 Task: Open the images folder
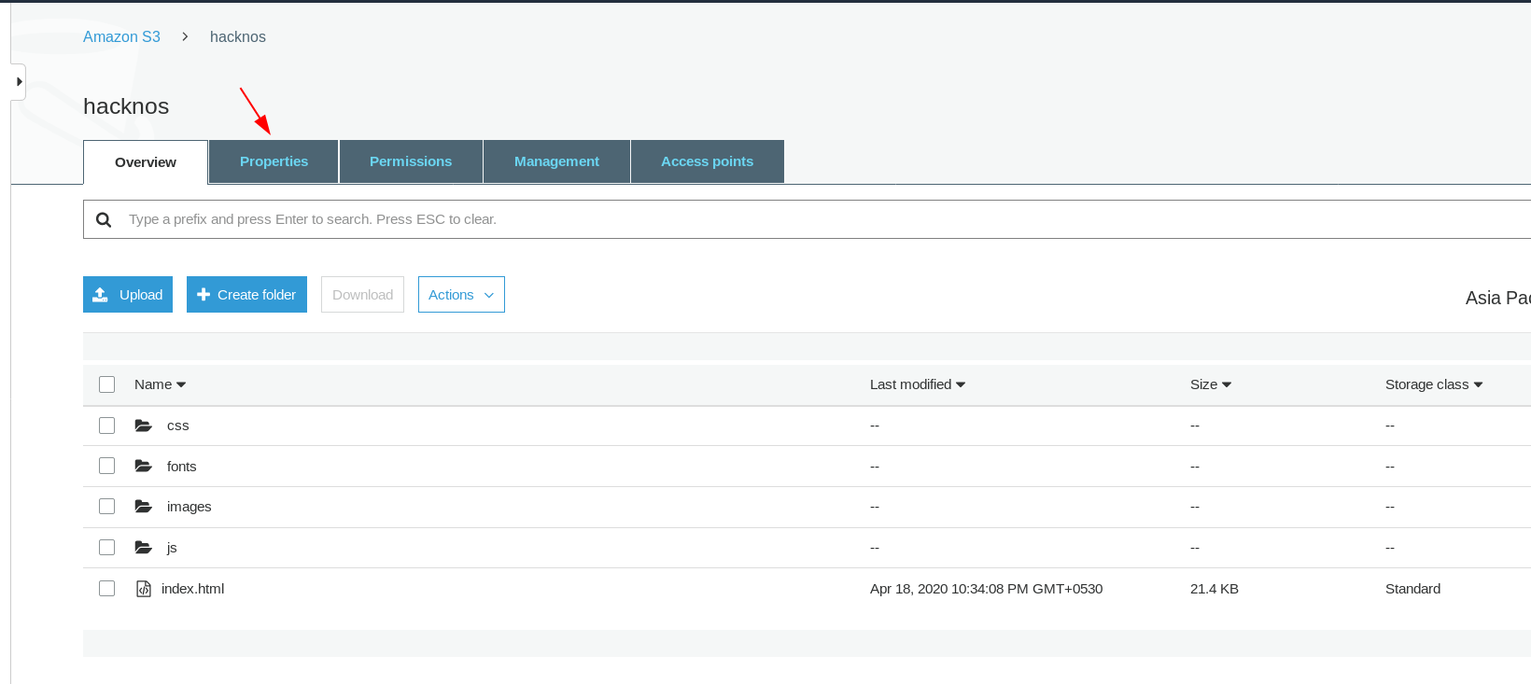189,507
